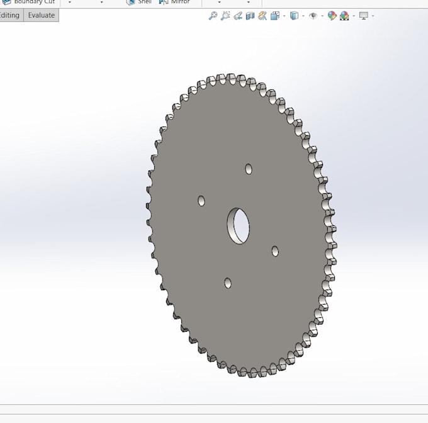428x423 pixels.
Task: Toggle Hide/Show Items eye icon
Action: coord(313,16)
